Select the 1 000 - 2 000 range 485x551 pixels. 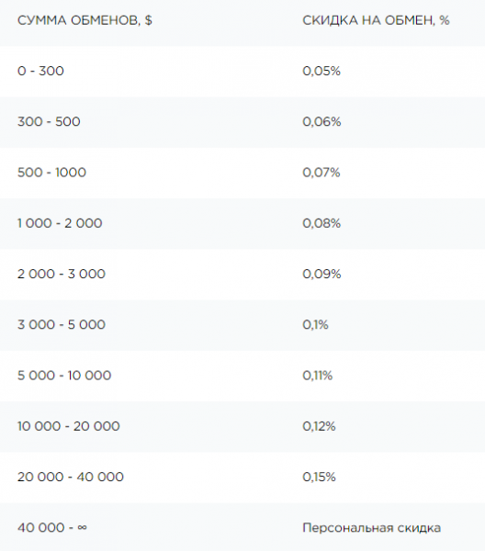[60, 223]
